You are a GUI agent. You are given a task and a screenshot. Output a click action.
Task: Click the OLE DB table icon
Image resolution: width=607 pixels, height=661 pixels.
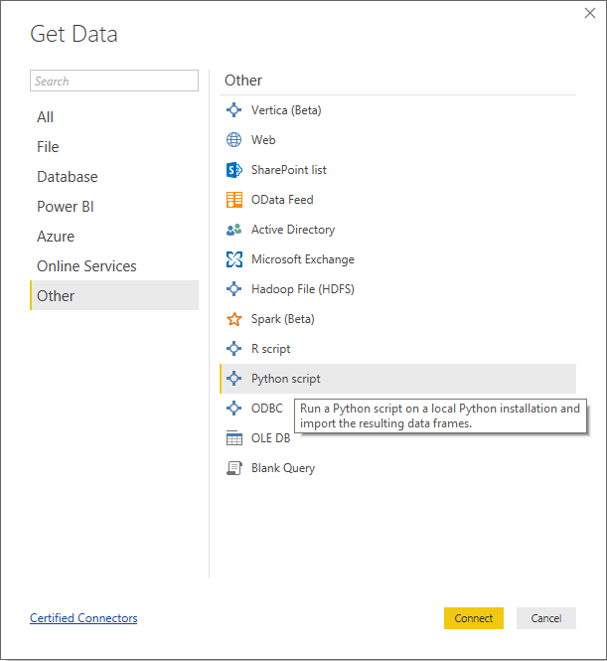pyautogui.click(x=233, y=438)
